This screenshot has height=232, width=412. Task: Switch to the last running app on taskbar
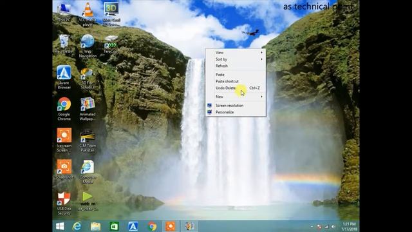click(189, 226)
